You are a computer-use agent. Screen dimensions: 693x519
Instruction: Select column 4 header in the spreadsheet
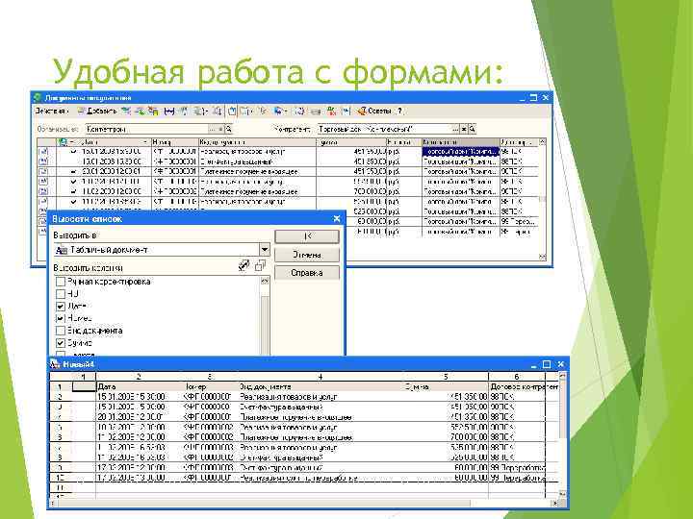(321, 377)
